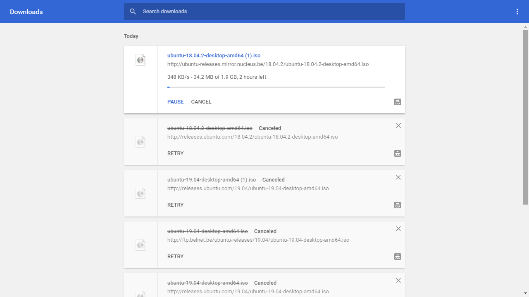Screen dimensions: 529x297
Task: Click the scrollbar up arrow
Action: pos(525,26)
